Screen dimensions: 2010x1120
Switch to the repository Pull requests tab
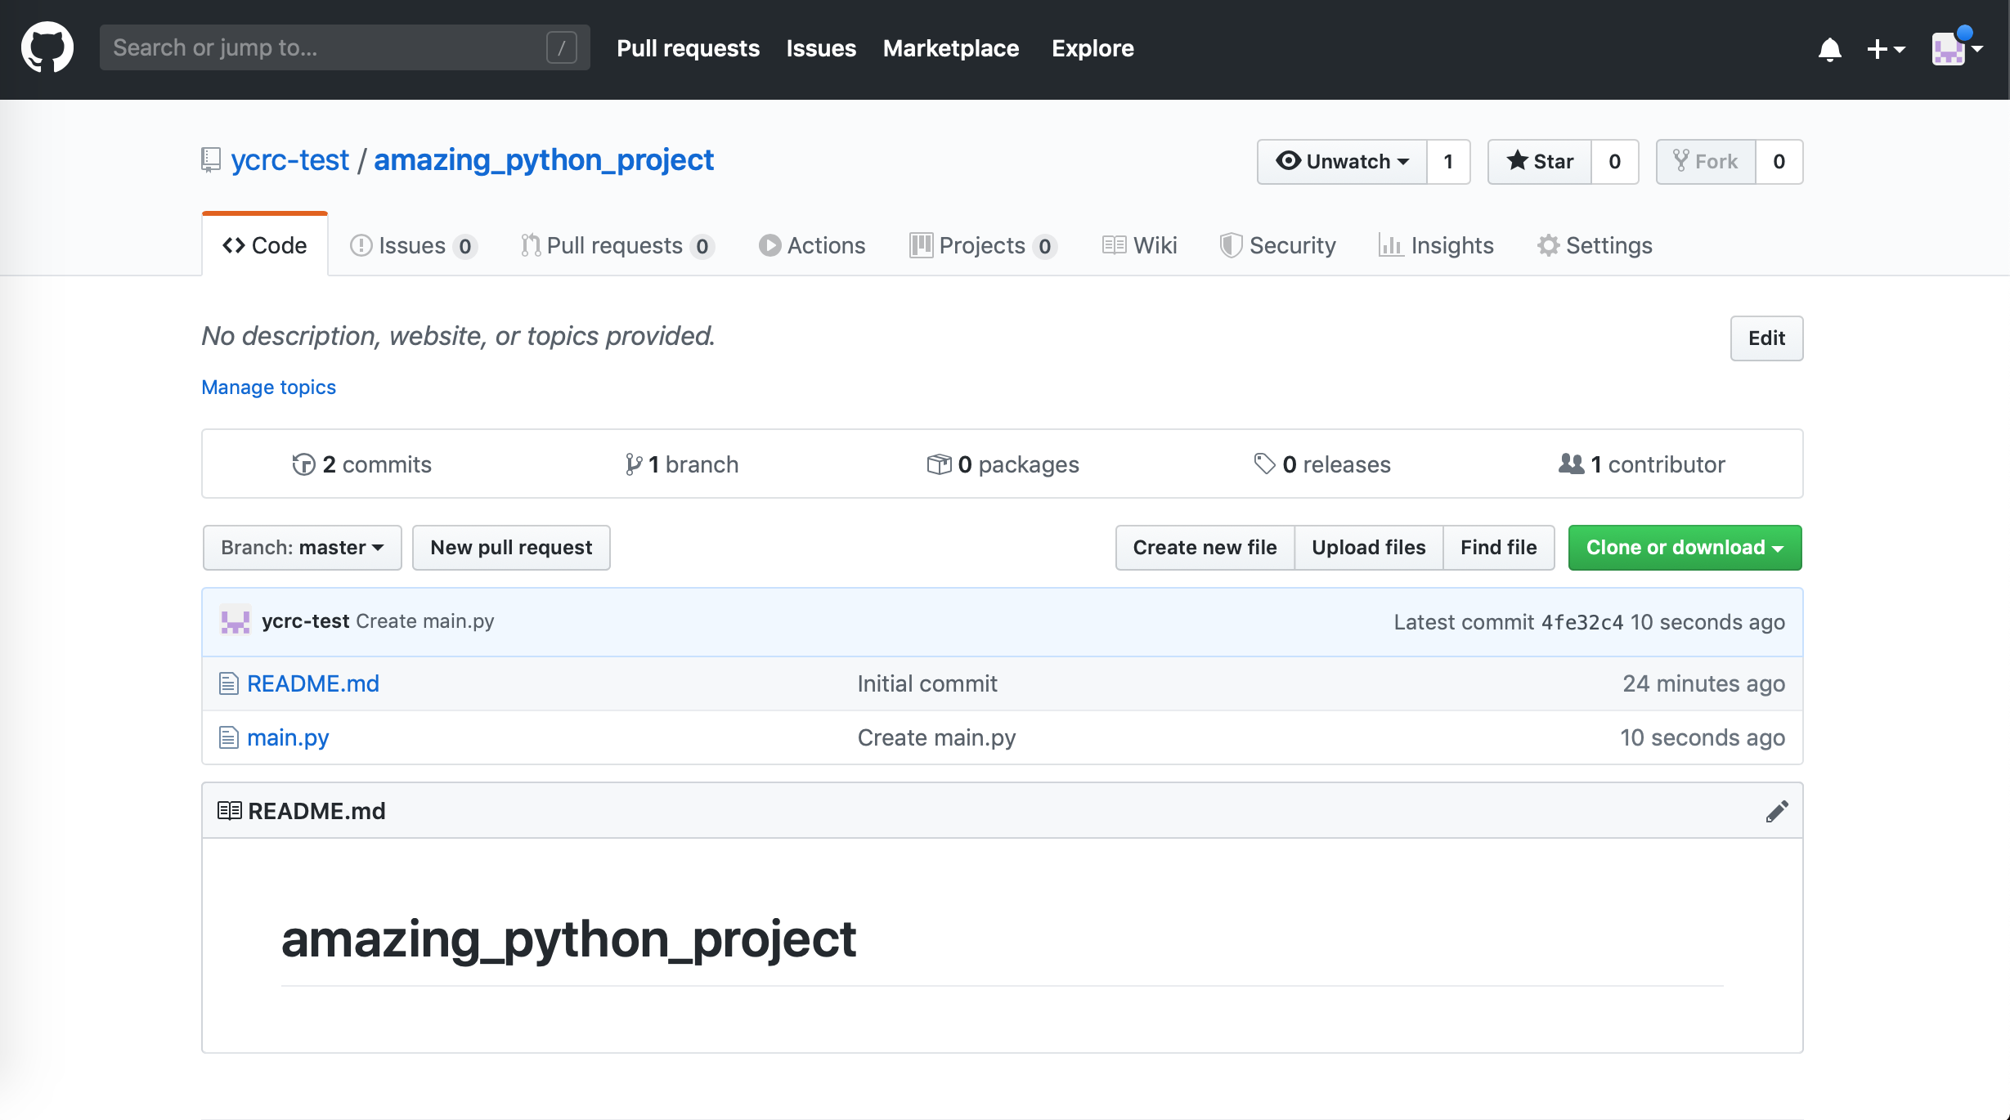[617, 245]
